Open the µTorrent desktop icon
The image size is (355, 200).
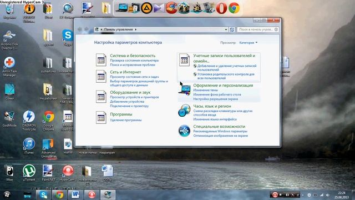[x=29, y=171]
